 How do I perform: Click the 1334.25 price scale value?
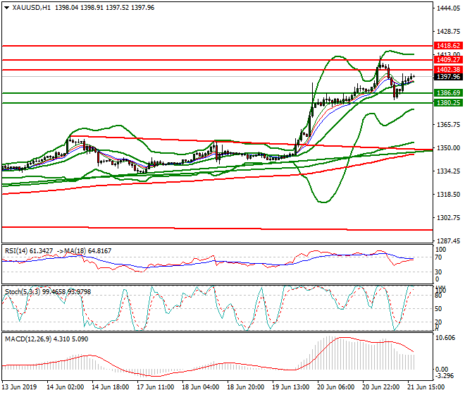(x=449, y=171)
